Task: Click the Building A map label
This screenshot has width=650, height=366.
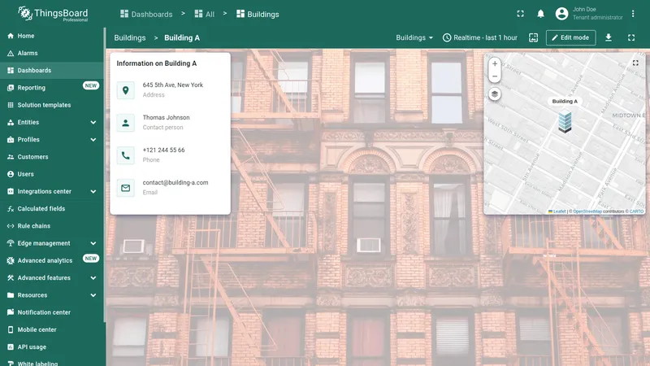Action: [565, 101]
